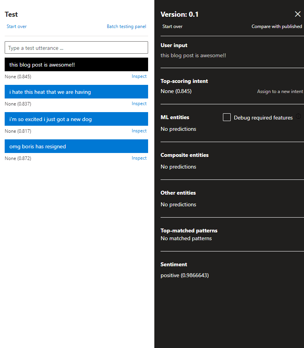This screenshot has height=348, width=304.
Task: Click the None (0.837) score text
Action: [x=18, y=104]
